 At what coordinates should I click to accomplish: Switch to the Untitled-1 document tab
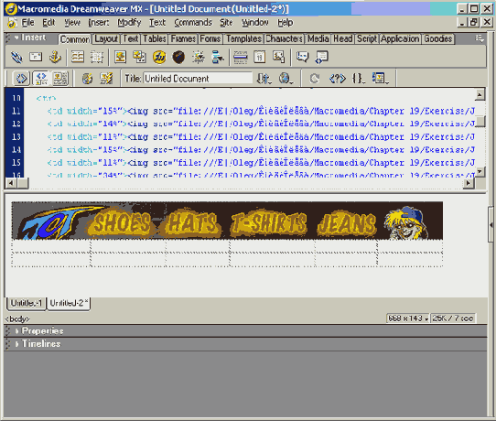point(27,303)
